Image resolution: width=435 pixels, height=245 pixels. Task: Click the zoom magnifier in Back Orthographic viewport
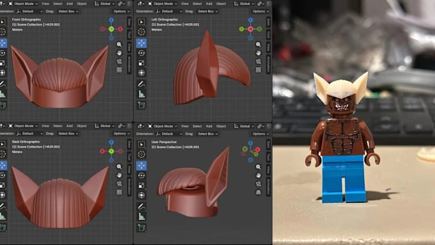coord(119,166)
